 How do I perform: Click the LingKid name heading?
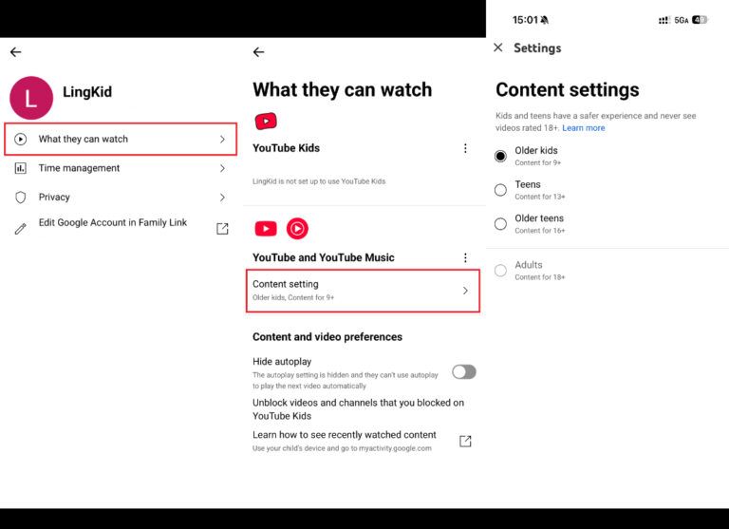pyautogui.click(x=87, y=92)
